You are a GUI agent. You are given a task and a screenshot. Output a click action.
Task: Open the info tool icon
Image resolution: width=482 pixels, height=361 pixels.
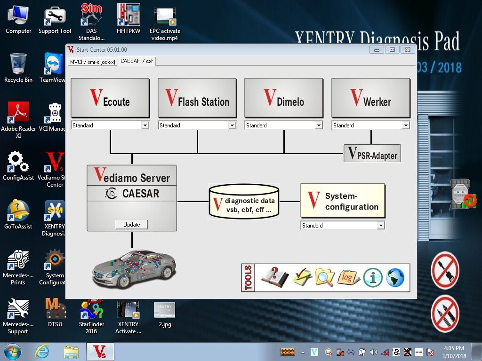click(373, 277)
